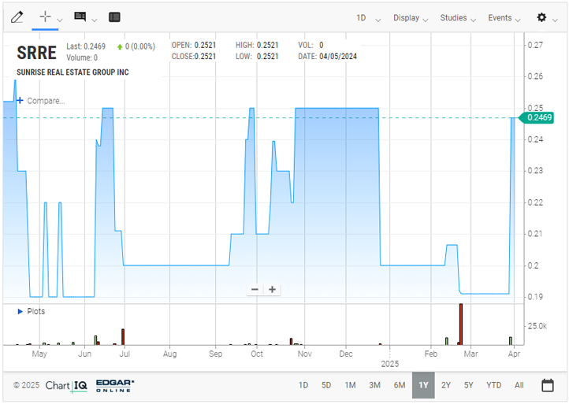This screenshot has height=404, width=569.
Task: Click the info tooltip callout icon
Action: tap(80, 17)
